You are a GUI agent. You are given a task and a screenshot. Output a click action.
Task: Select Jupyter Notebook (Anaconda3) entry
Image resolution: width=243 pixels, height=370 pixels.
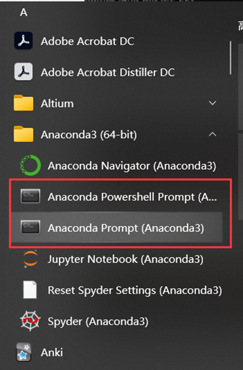118,259
